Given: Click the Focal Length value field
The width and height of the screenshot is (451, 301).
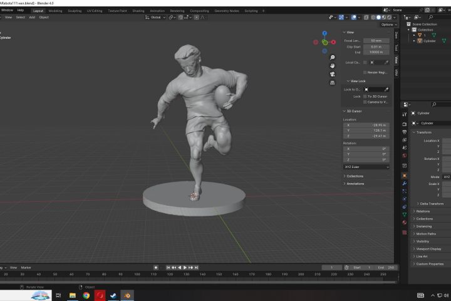Looking at the screenshot, I should (376, 41).
